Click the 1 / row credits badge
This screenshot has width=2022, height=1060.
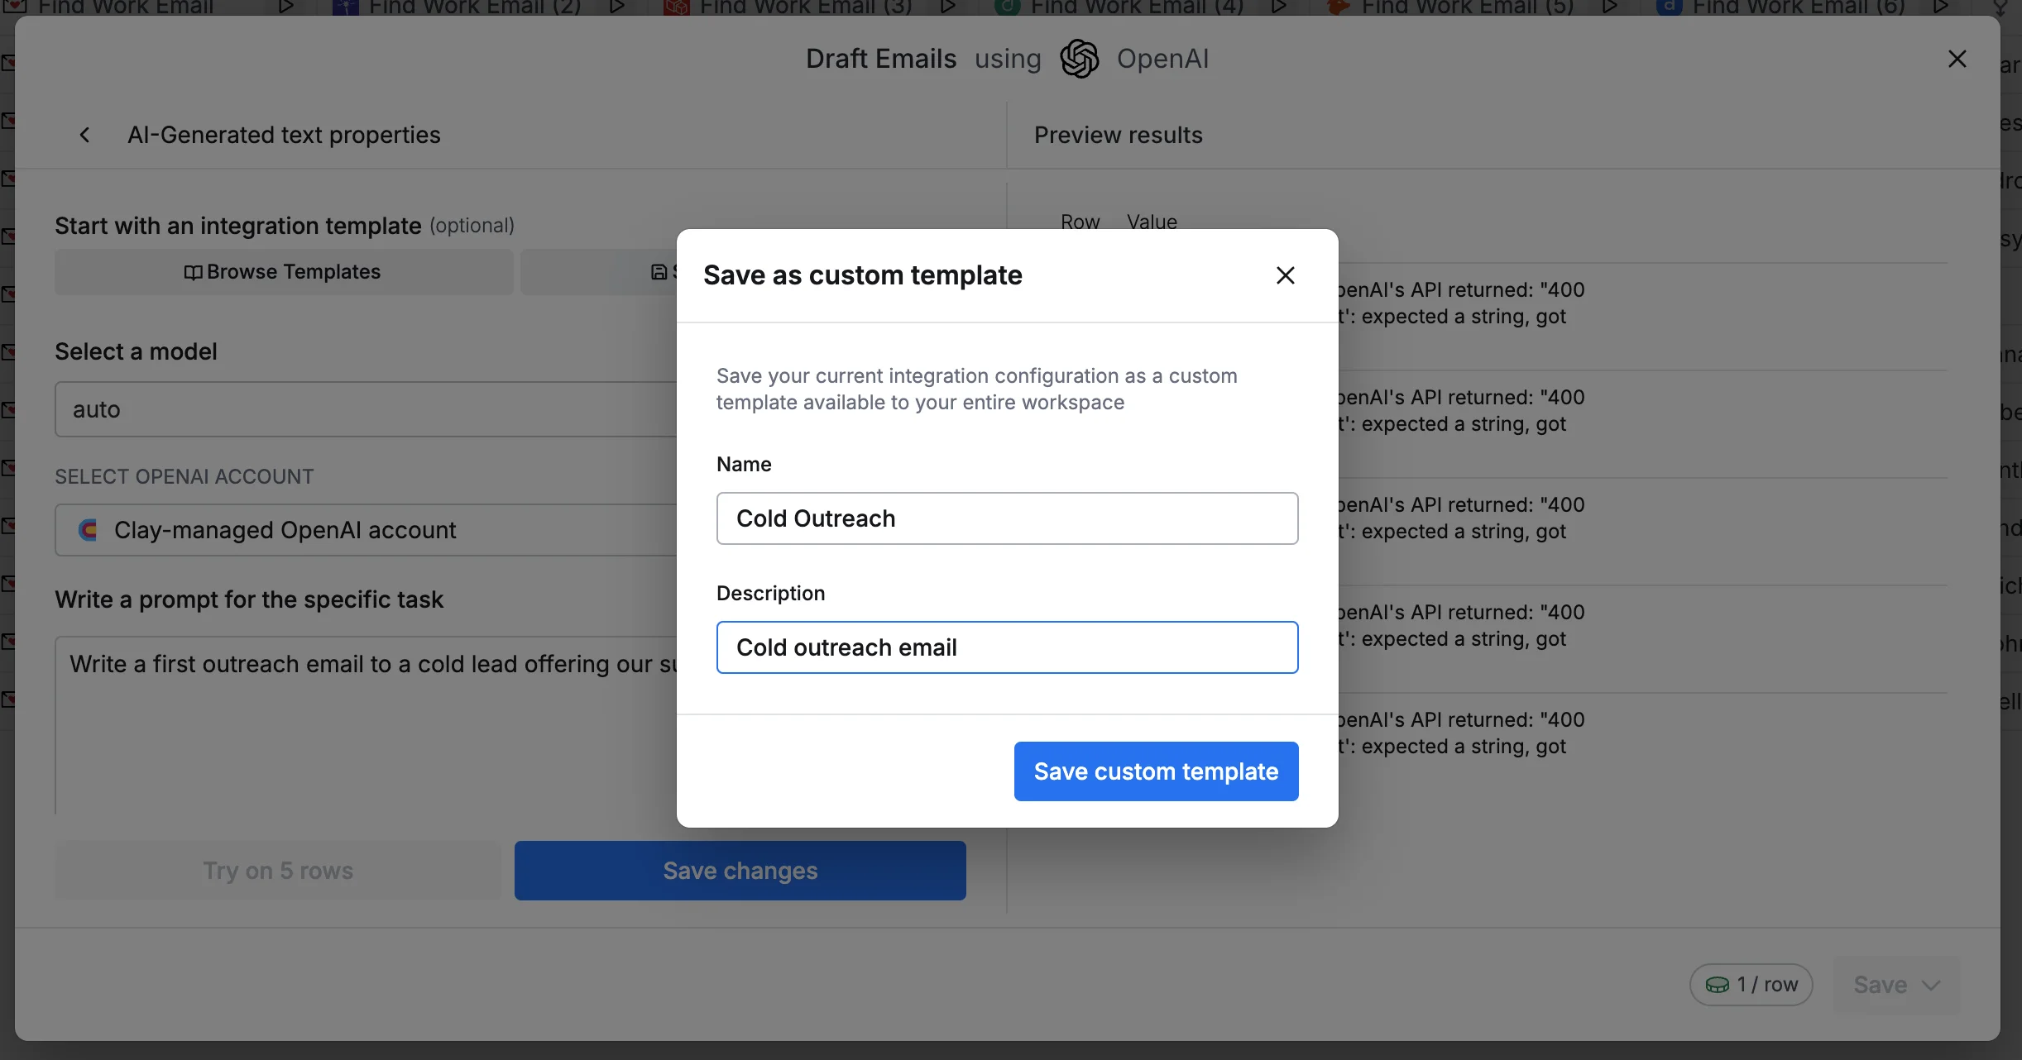point(1751,985)
